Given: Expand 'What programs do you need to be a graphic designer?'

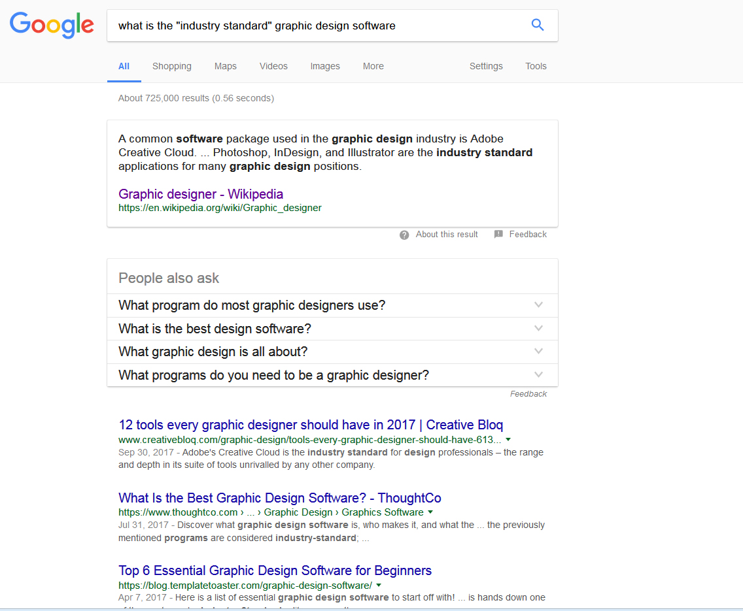Looking at the screenshot, I should tap(332, 375).
